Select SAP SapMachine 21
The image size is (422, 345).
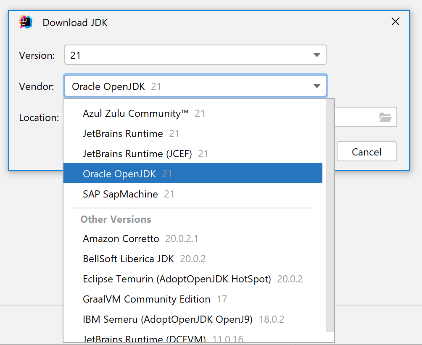[193, 194]
